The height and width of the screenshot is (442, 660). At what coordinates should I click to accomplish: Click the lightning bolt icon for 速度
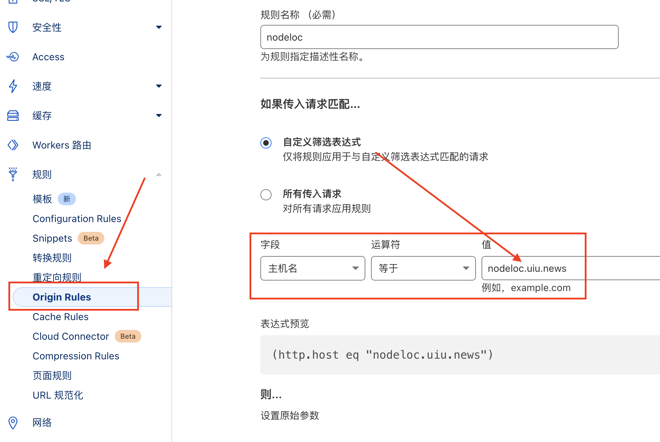(x=13, y=86)
